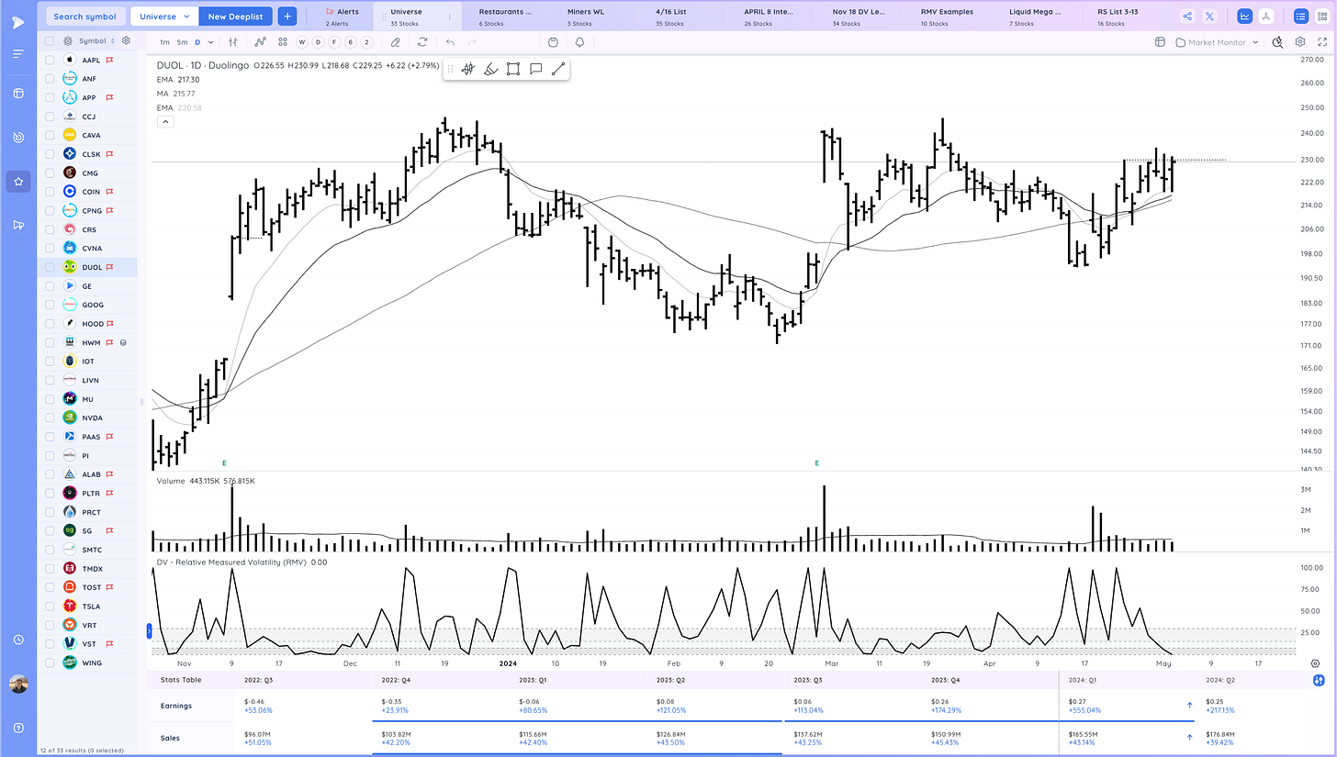Check the select-all checkbox in symbol header

50,40
